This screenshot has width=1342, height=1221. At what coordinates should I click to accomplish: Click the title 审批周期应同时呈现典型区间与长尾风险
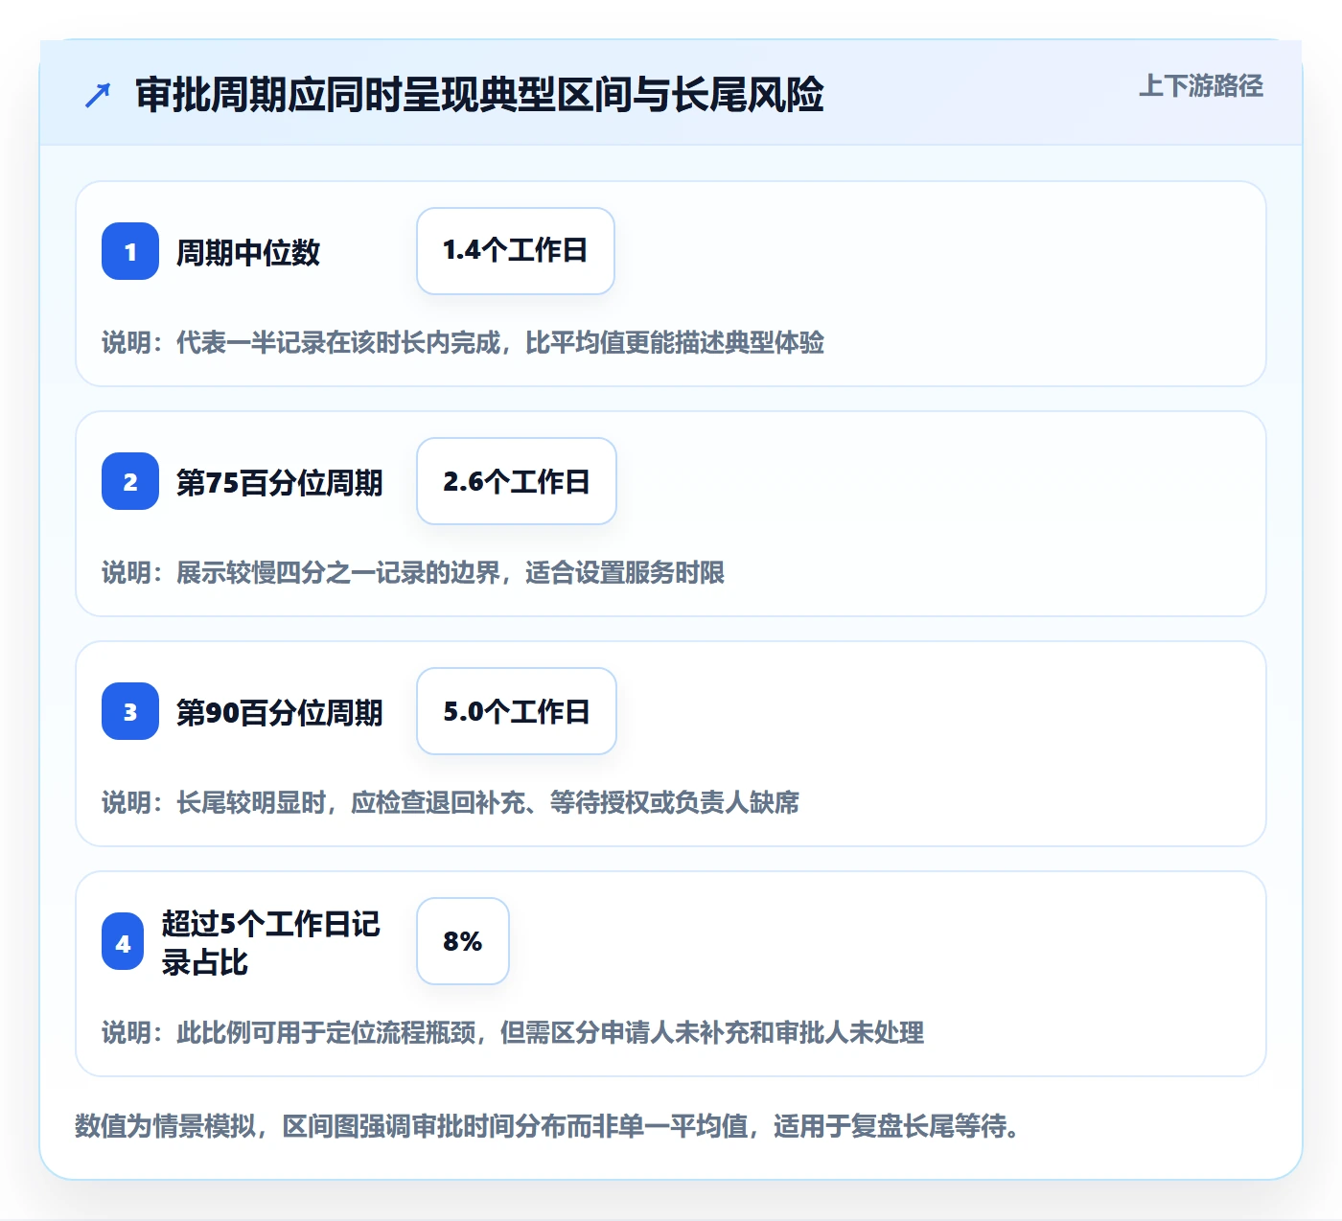[479, 95]
